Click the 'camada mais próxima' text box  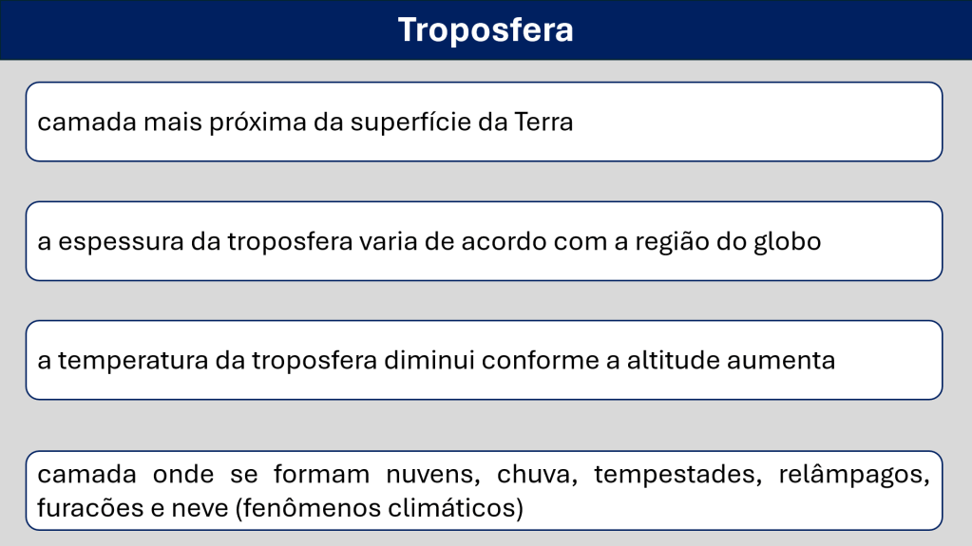tap(760, 122)
